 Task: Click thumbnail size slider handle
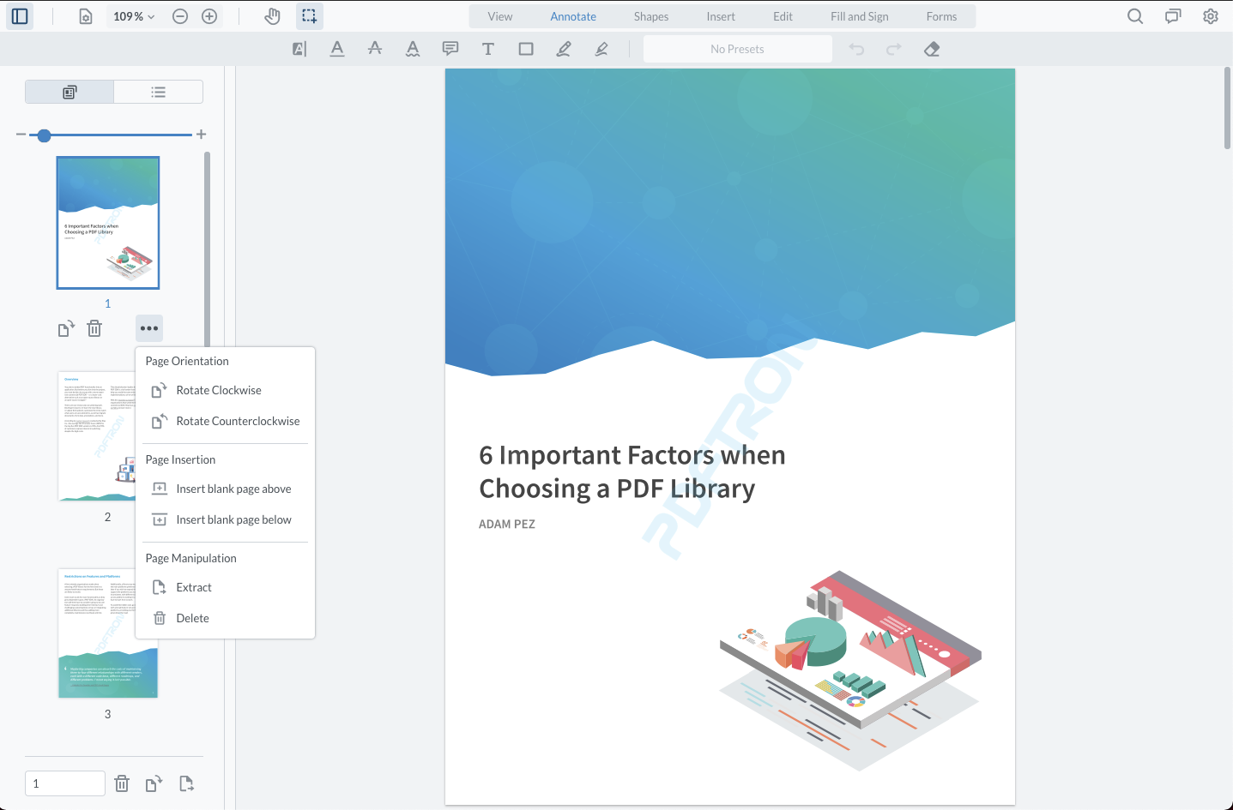click(45, 135)
